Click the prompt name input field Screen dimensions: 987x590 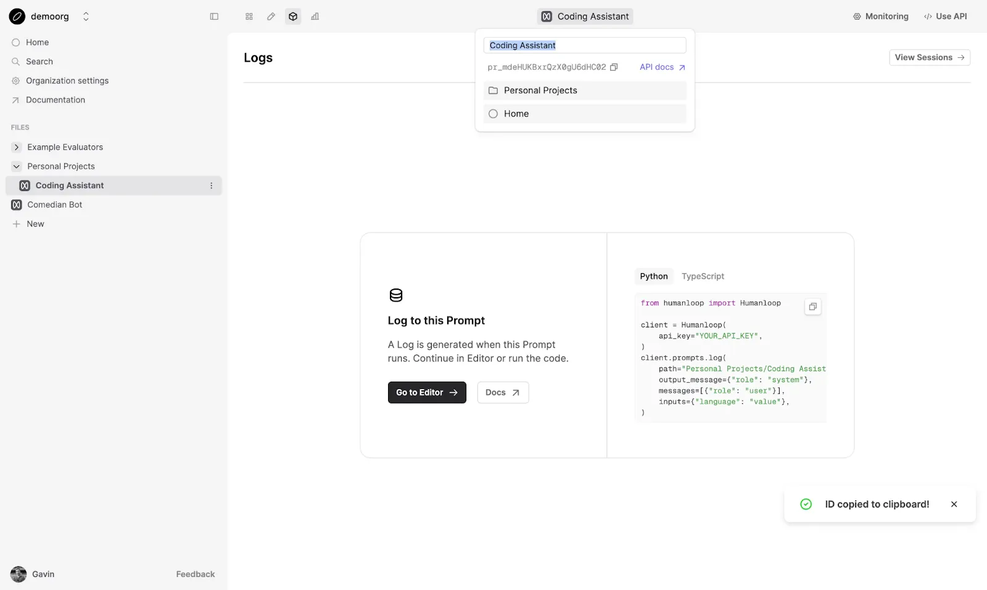(x=584, y=46)
